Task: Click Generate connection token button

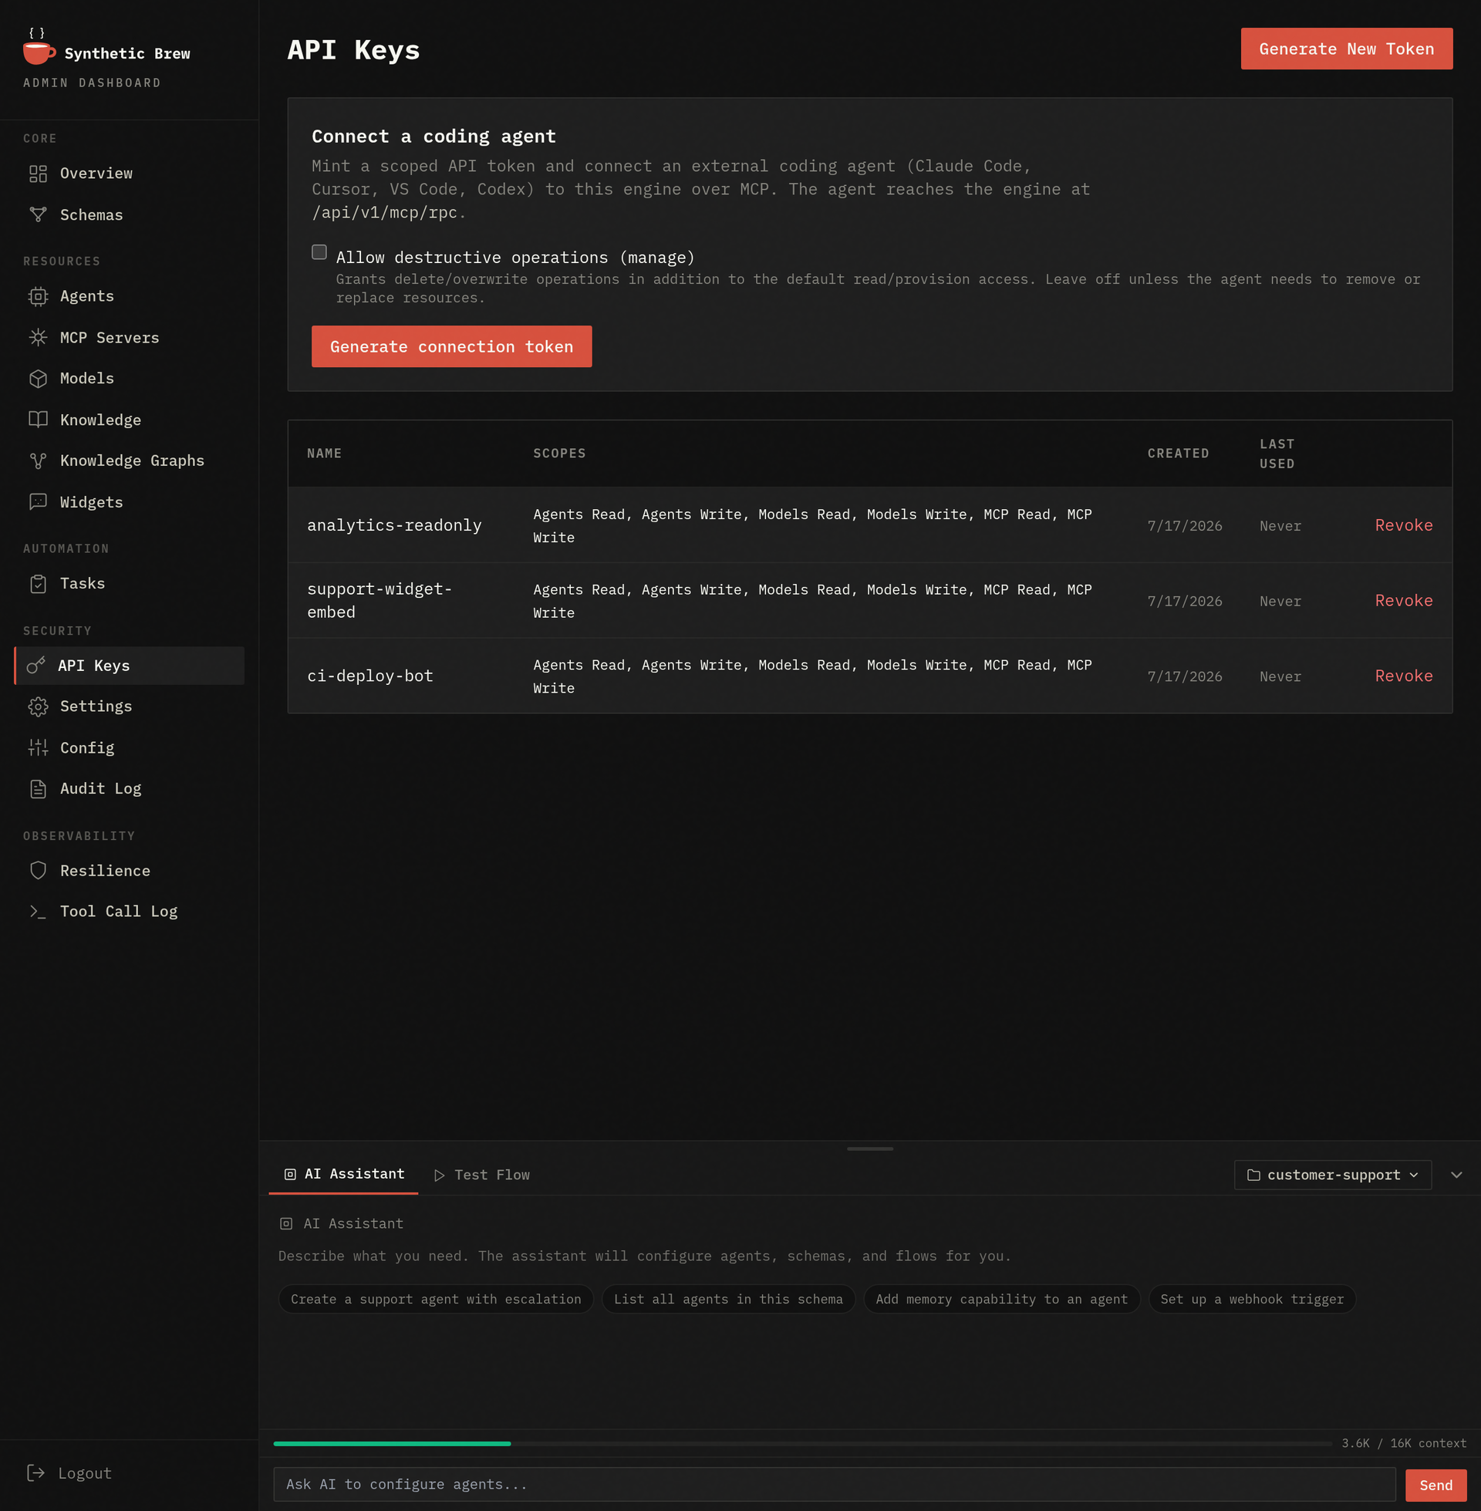Action: click(451, 347)
